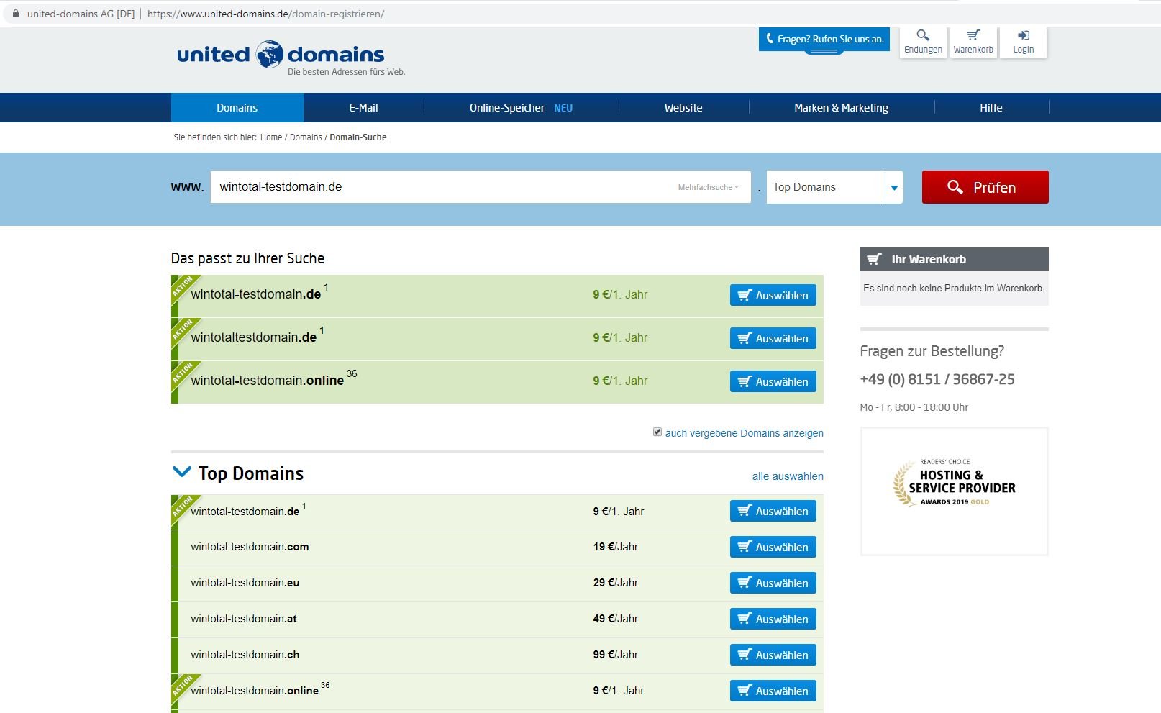Open the Mehrfachsuche dropdown
This screenshot has width=1161, height=713.
[708, 187]
